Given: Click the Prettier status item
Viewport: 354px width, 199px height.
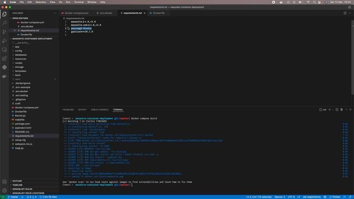Looking at the screenshot, I should [x=335, y=197].
